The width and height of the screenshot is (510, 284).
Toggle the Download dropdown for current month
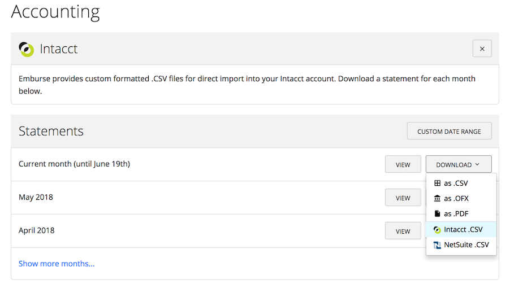[458, 165]
